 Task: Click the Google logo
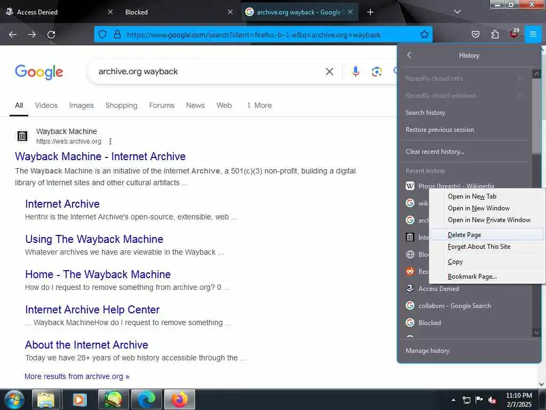(38, 72)
